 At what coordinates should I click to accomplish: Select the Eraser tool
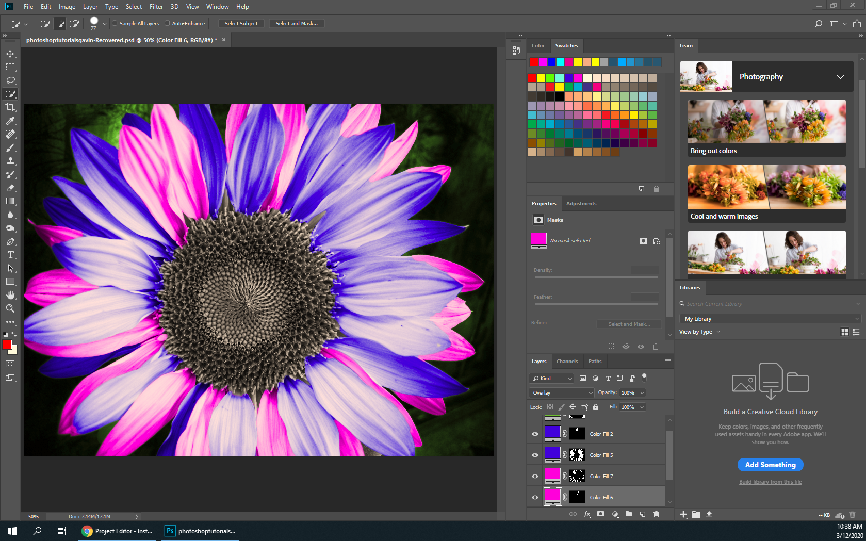click(10, 188)
